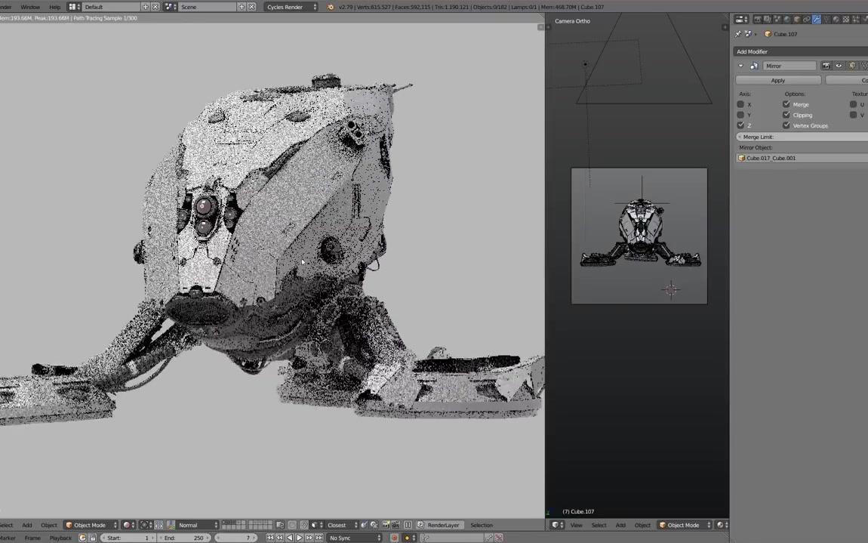
Task: Click the record auto-keyframe button
Action: point(394,538)
